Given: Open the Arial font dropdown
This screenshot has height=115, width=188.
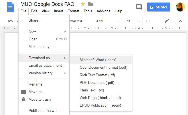Looking at the screenshot, I should 107,21.
